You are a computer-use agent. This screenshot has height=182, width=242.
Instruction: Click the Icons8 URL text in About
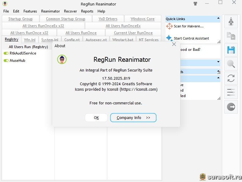coord(139,89)
